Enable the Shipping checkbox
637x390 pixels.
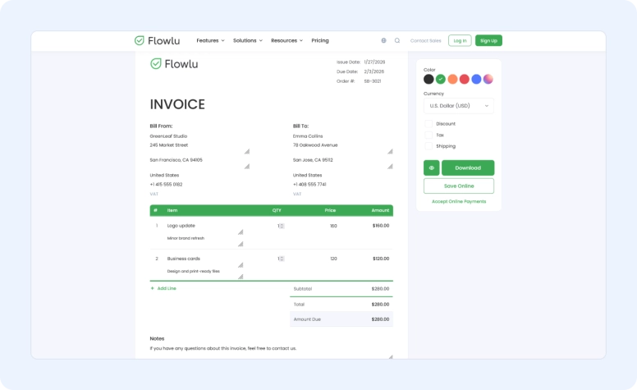pyautogui.click(x=428, y=146)
